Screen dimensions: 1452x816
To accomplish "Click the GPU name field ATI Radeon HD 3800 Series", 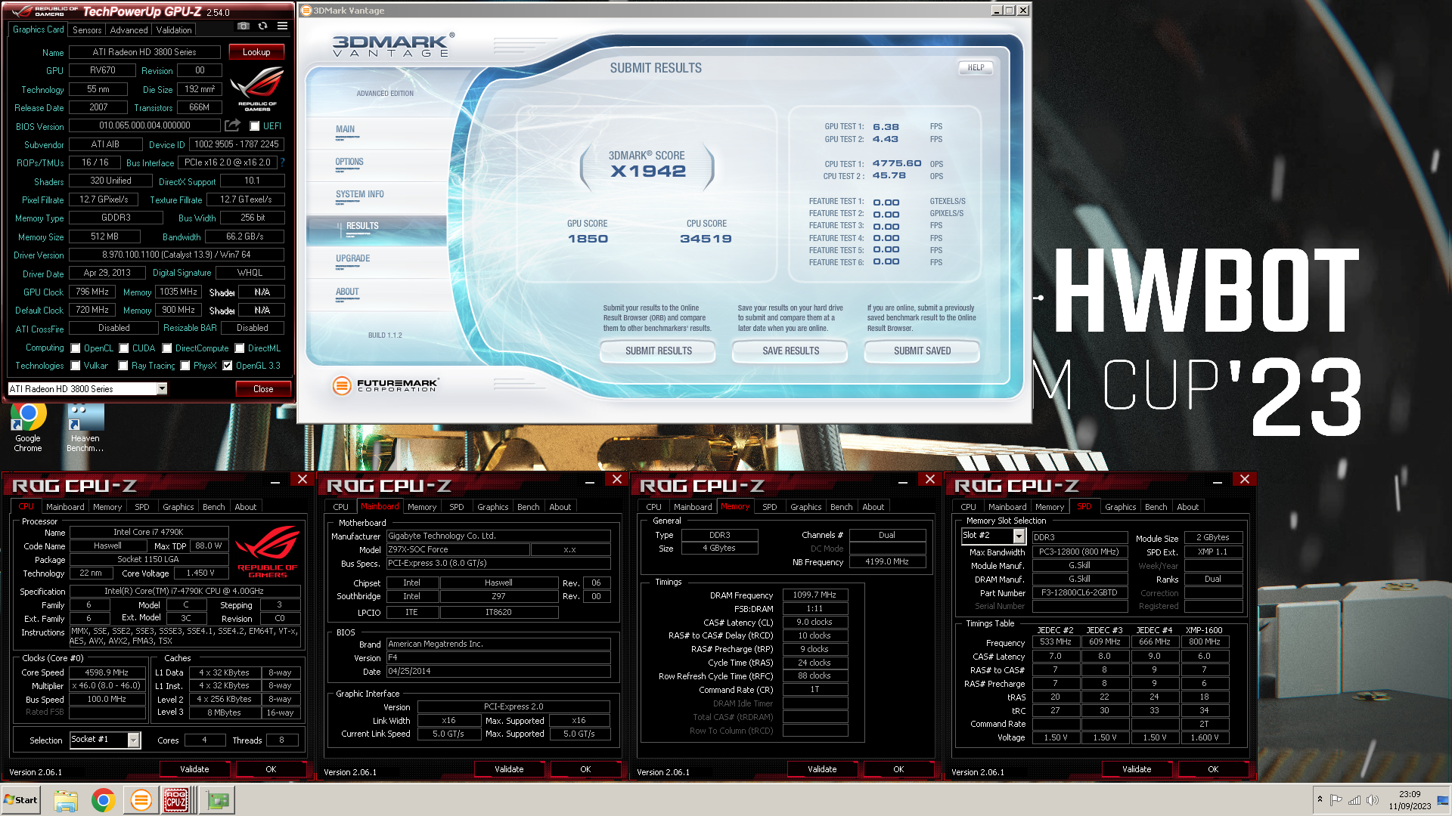I will [144, 52].
